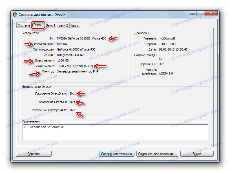Click Универсальный монитор PnP text
The image size is (230, 173).
point(78,71)
